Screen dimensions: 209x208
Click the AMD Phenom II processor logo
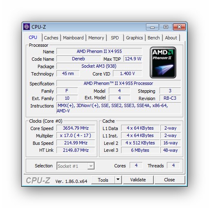163,62
